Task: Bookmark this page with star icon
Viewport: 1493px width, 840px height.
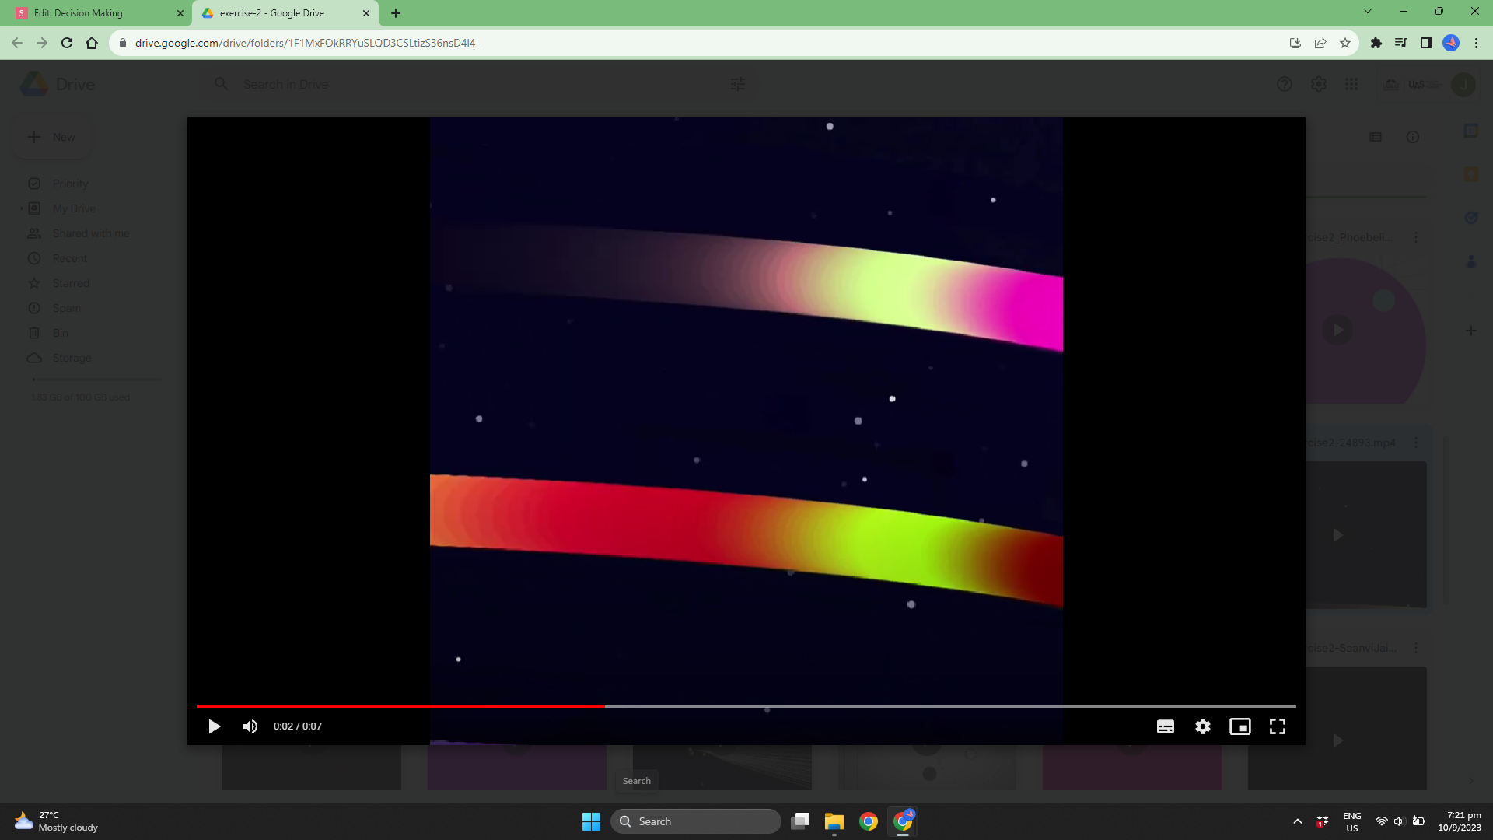Action: [1345, 43]
